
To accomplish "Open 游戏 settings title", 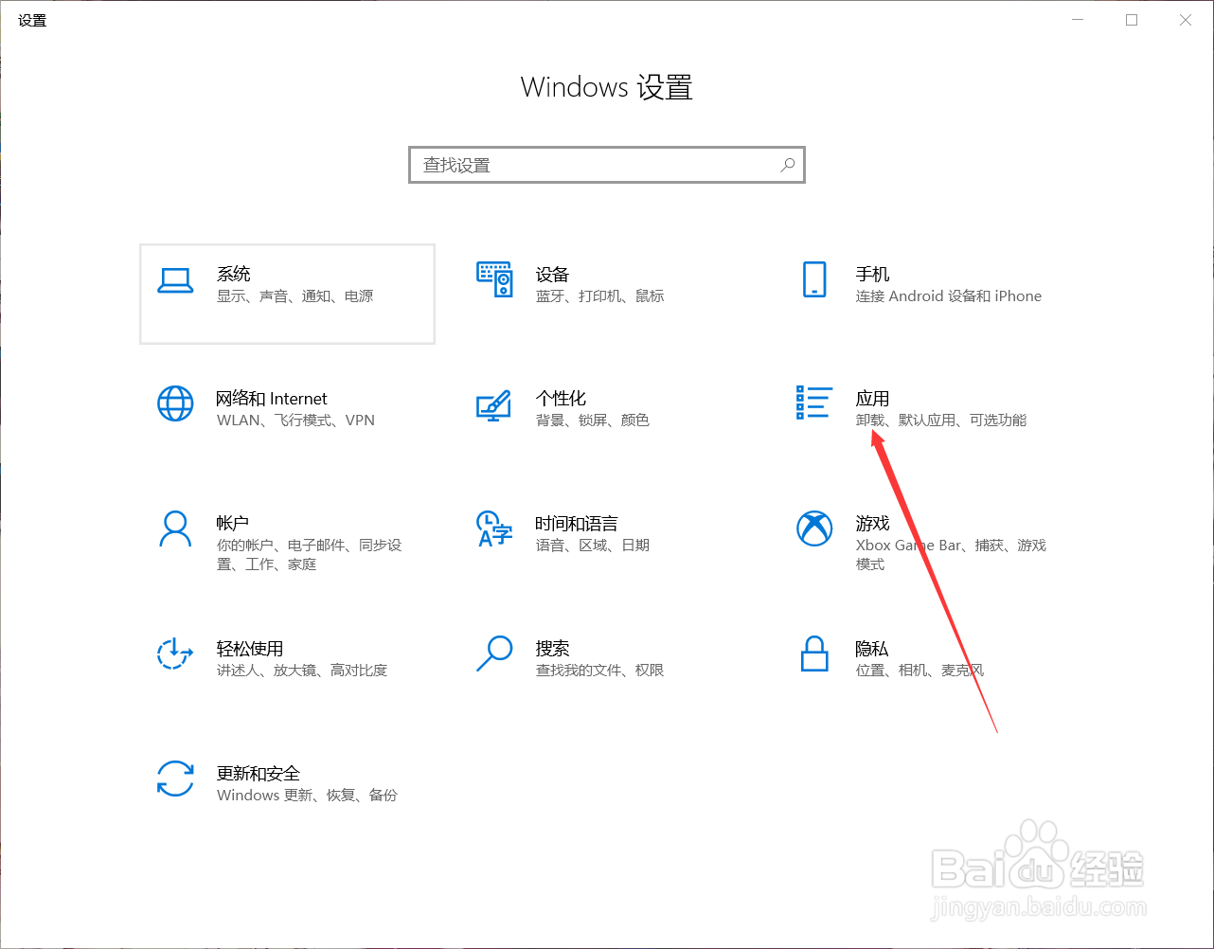I will pyautogui.click(x=873, y=524).
